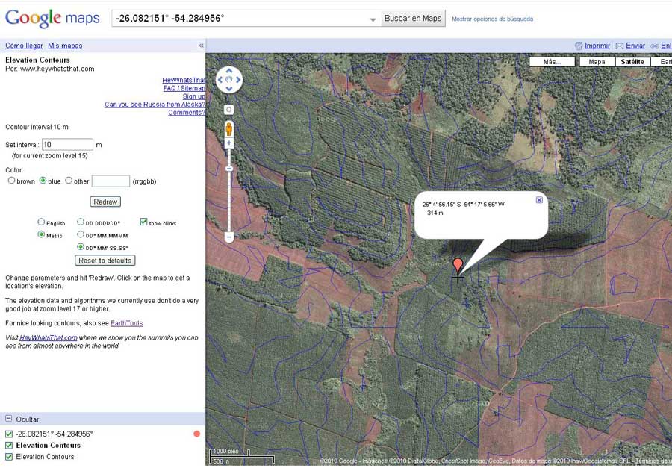Open the Mis mapas tab
672x471 pixels.
click(x=65, y=46)
